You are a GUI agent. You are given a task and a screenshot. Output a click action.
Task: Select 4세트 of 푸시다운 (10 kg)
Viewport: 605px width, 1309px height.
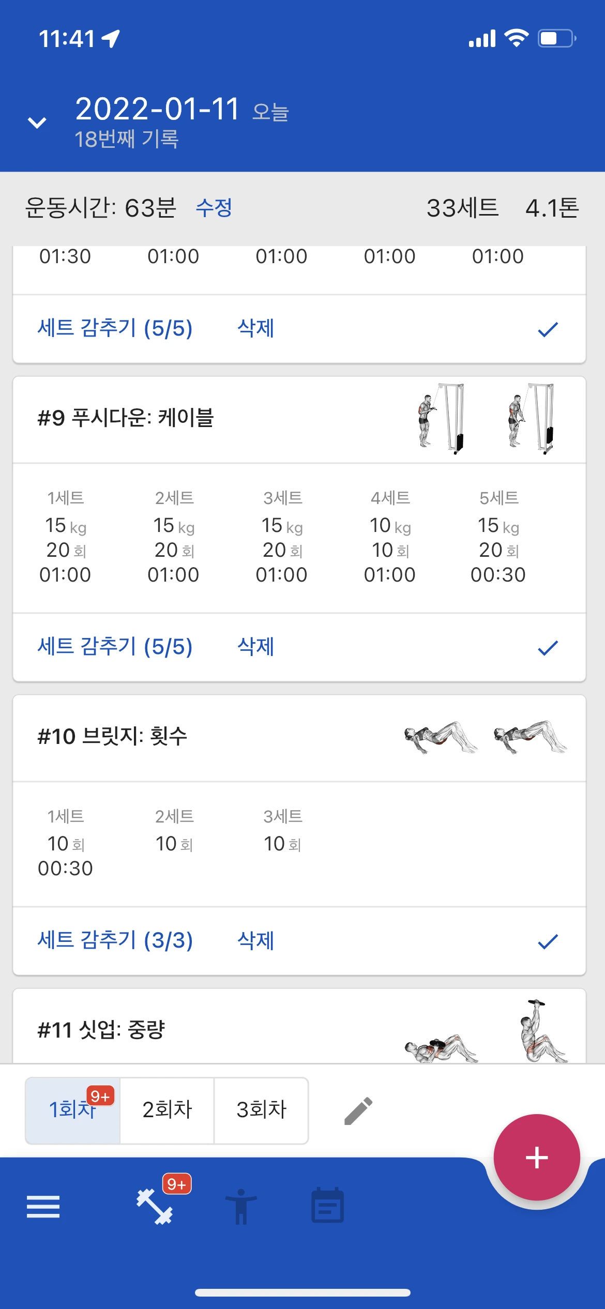pyautogui.click(x=390, y=537)
